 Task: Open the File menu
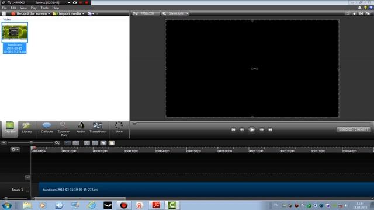coord(4,8)
